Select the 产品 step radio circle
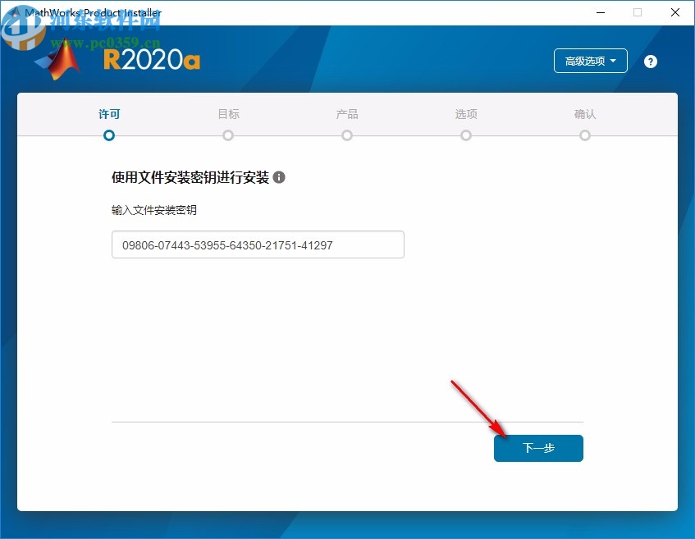The height and width of the screenshot is (539, 695). 346,135
